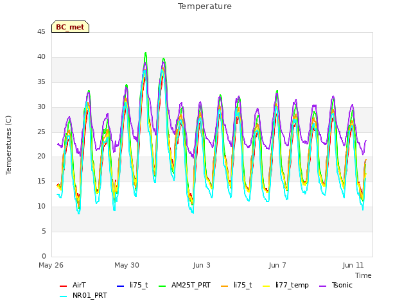Click the green AM25T_PRT legend color swatch
This screenshot has width=411, height=308.
point(162,286)
